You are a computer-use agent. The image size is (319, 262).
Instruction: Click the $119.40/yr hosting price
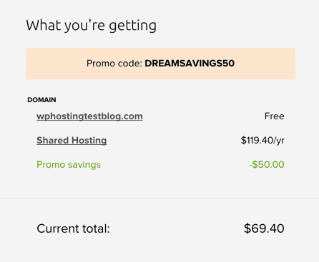pos(262,141)
